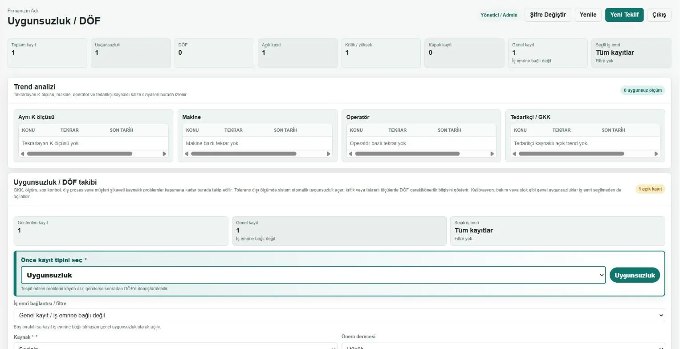Click right scroll arrow in Makine card

tap(329, 154)
